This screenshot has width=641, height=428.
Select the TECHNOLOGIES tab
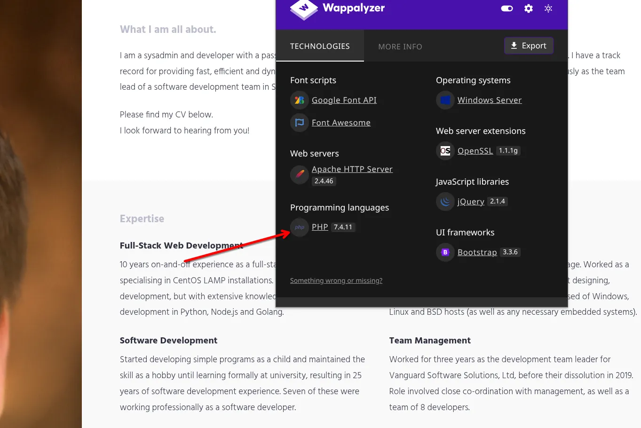(x=320, y=46)
